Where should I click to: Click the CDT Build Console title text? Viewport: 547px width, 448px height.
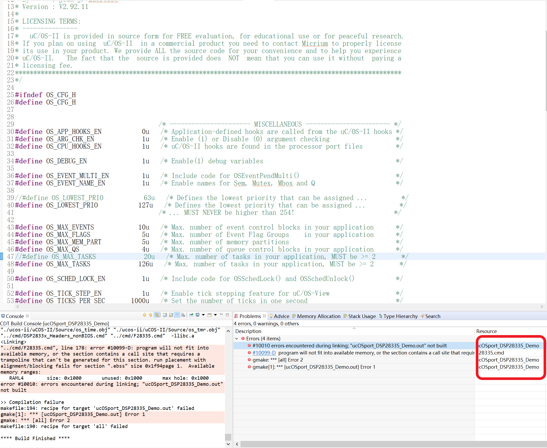[x=54, y=324]
